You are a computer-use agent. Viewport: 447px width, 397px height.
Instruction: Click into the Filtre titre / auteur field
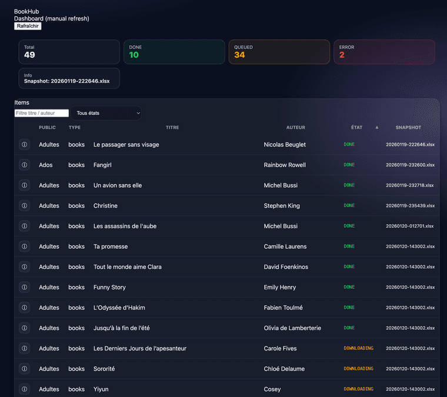[x=42, y=113]
